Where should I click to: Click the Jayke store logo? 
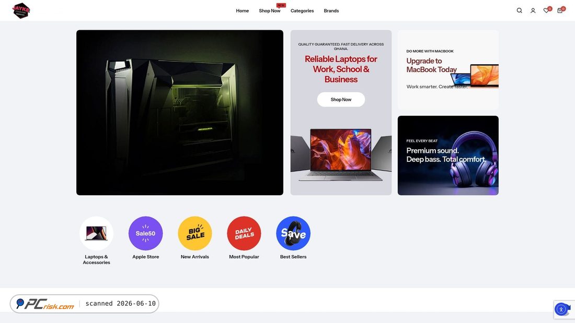point(21,10)
